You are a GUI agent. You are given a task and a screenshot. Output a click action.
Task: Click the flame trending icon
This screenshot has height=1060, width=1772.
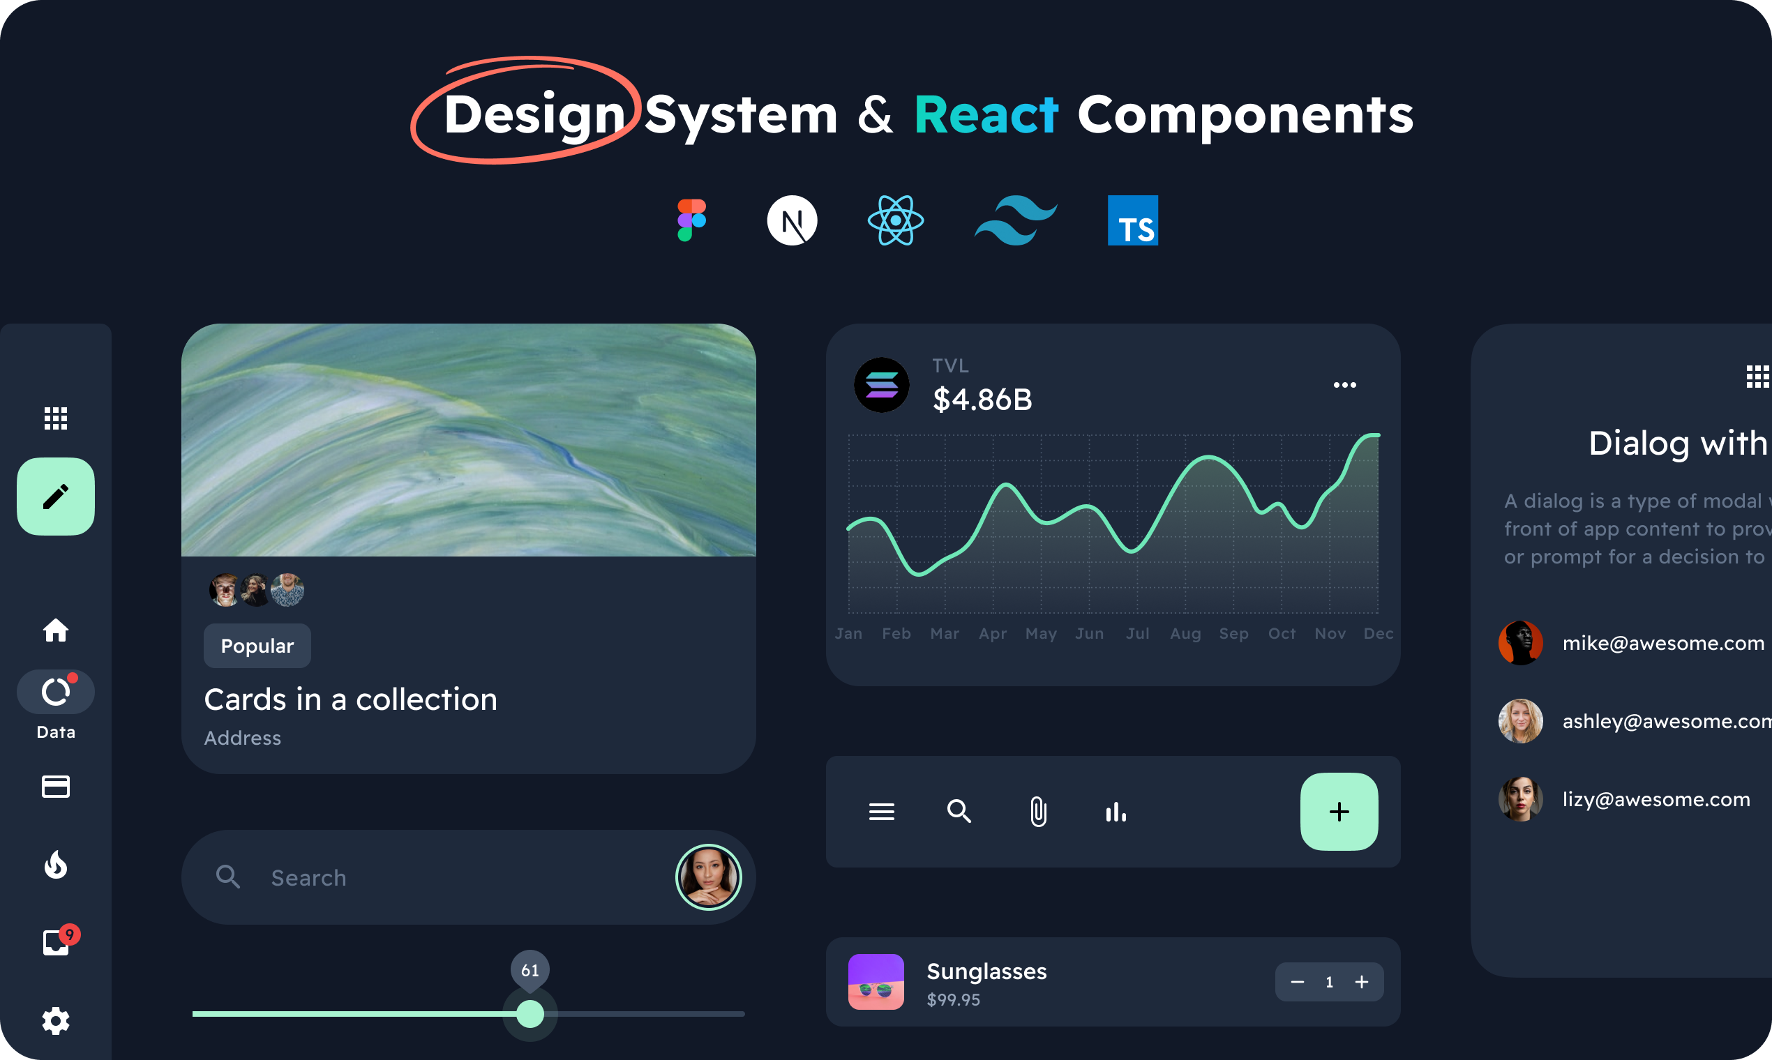pyautogui.click(x=56, y=865)
